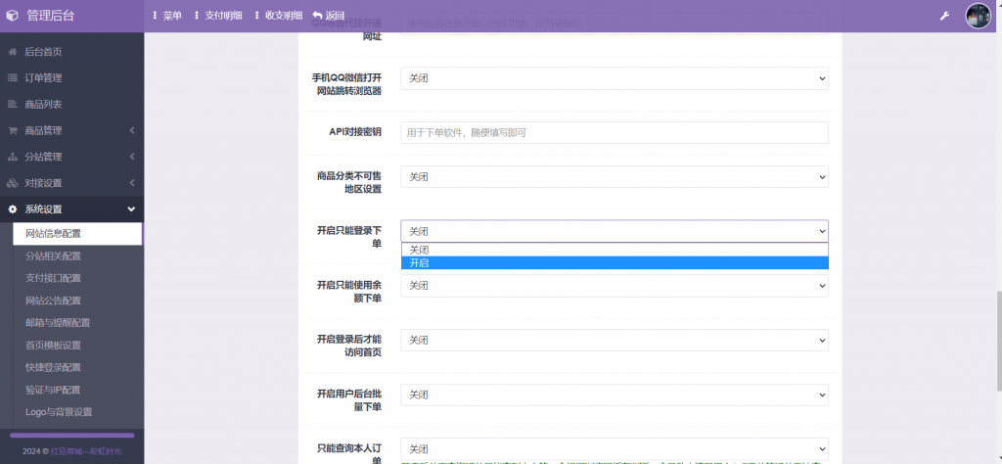Screen dimensions: 1002x464
Task: Click the cubes icon beside 对接设置
Action: [x=12, y=183]
